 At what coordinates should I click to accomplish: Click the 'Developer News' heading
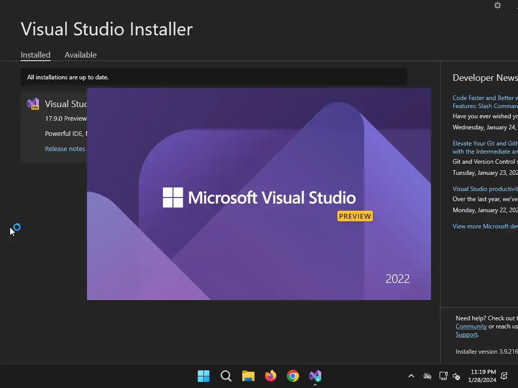click(485, 77)
